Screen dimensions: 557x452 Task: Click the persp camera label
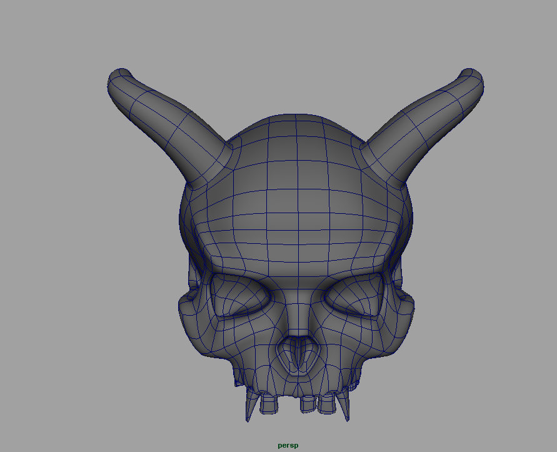click(288, 445)
